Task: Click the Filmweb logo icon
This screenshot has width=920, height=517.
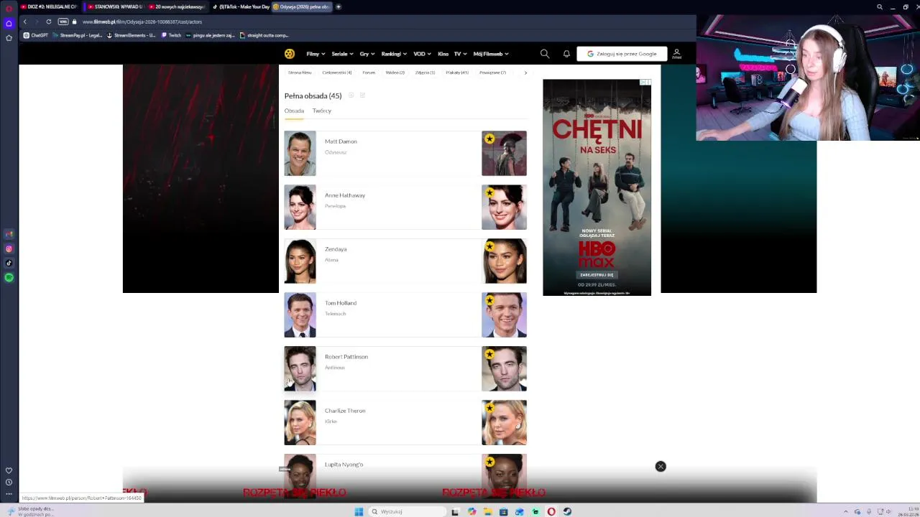Action: tap(289, 54)
